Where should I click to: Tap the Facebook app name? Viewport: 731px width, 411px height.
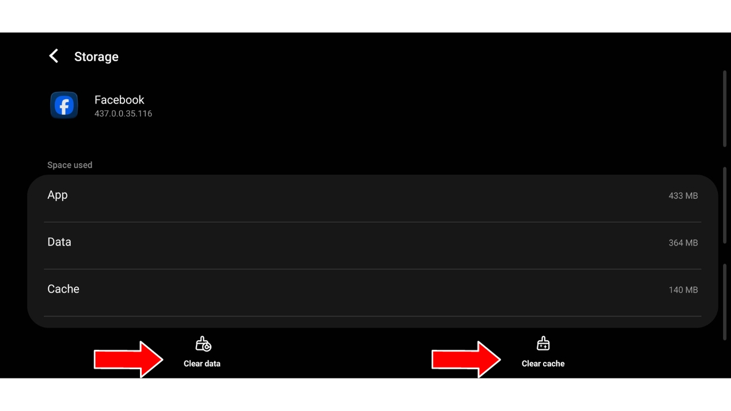pyautogui.click(x=119, y=100)
